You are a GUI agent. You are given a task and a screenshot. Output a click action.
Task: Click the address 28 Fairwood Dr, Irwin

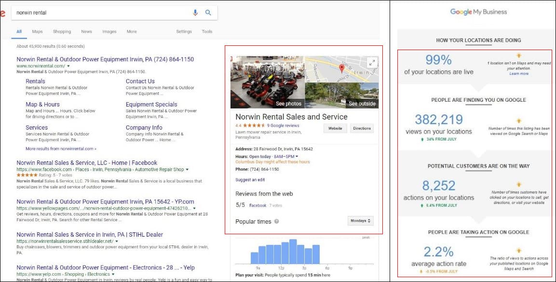point(284,149)
